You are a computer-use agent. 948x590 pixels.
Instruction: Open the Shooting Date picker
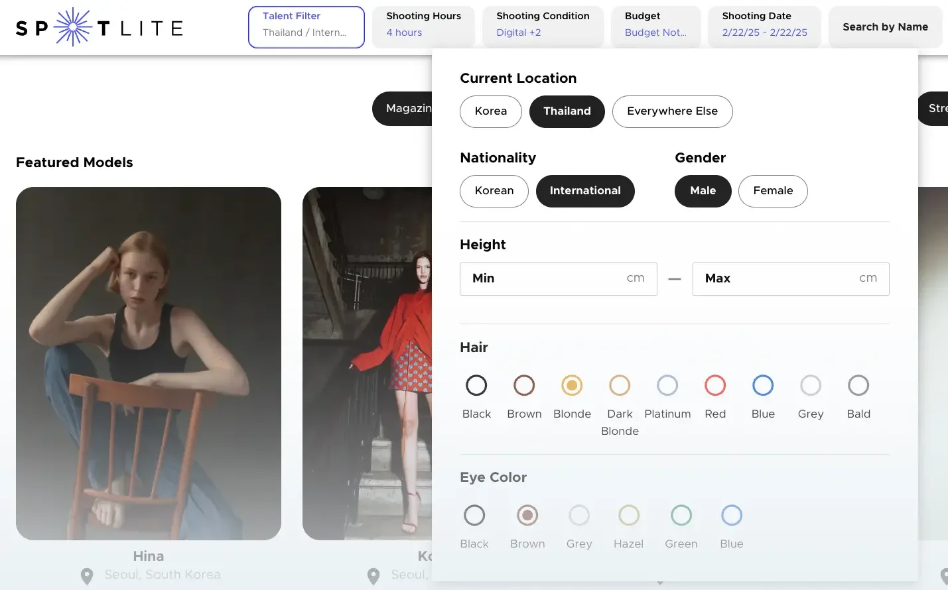tap(764, 27)
